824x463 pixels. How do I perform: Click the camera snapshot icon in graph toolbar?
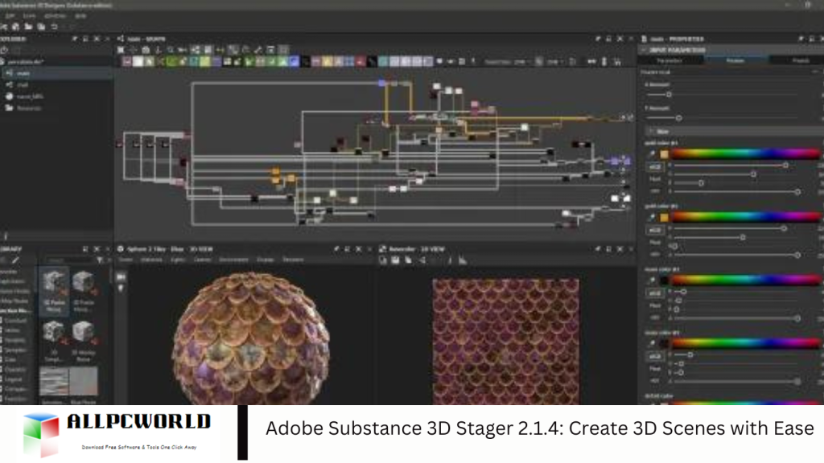coord(146,50)
